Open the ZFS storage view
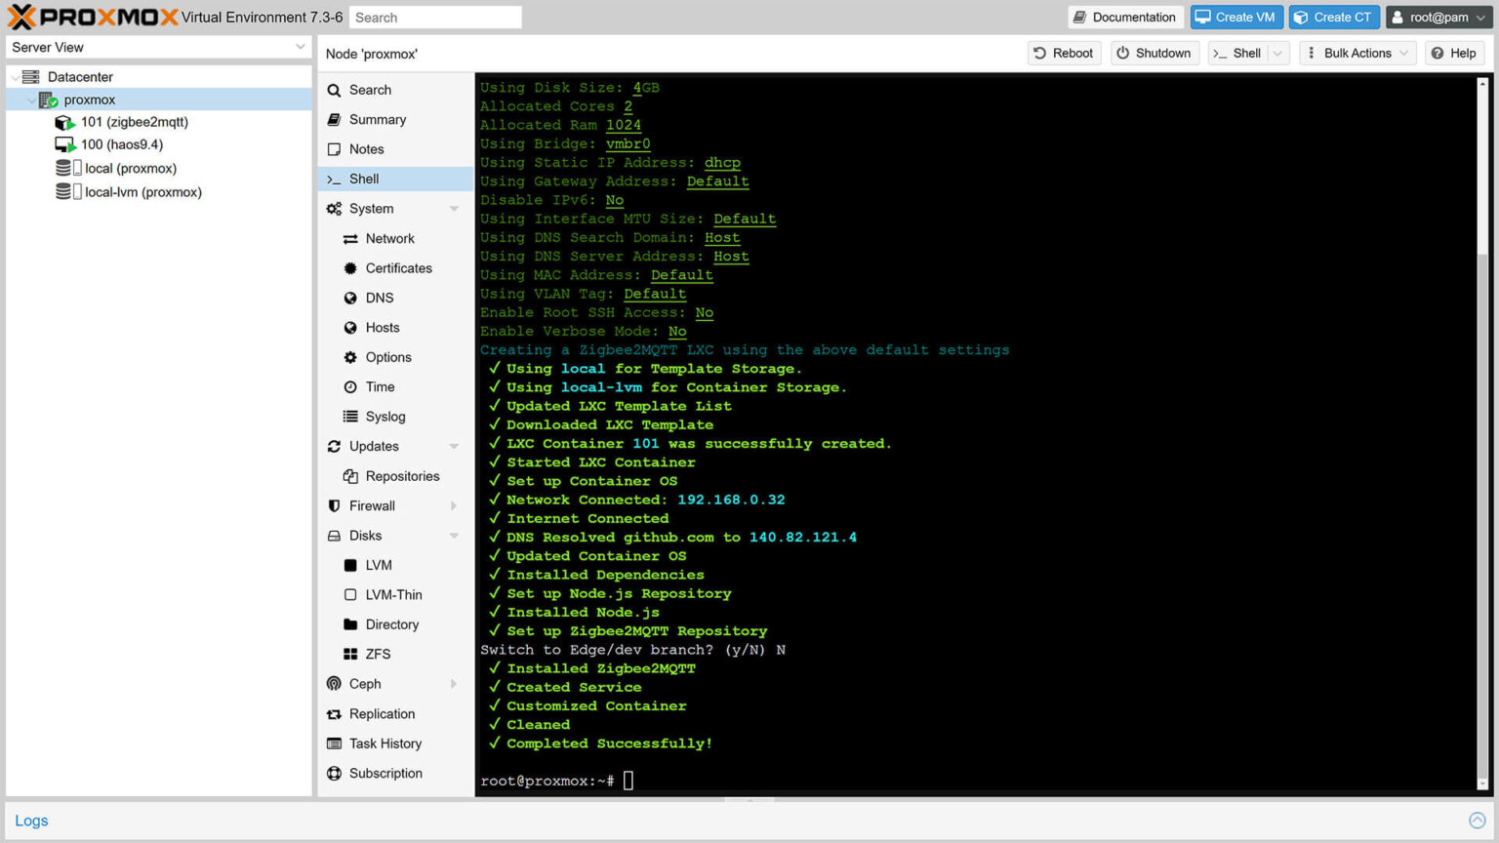Image resolution: width=1499 pixels, height=843 pixels. 376,654
